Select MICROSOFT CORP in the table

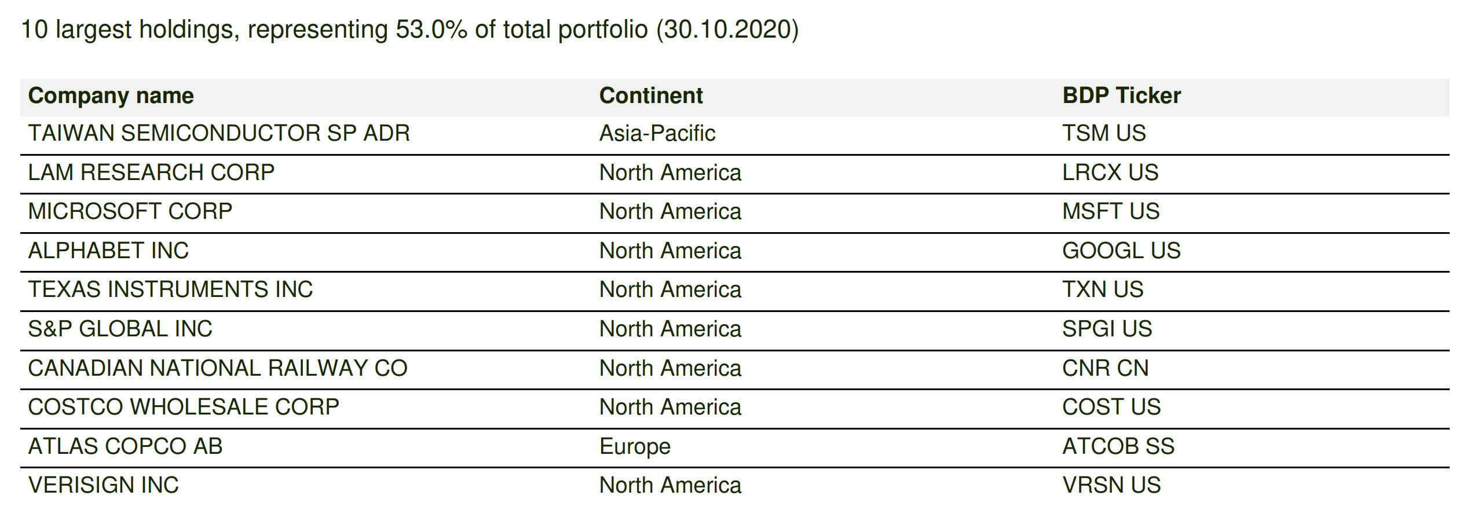[130, 211]
